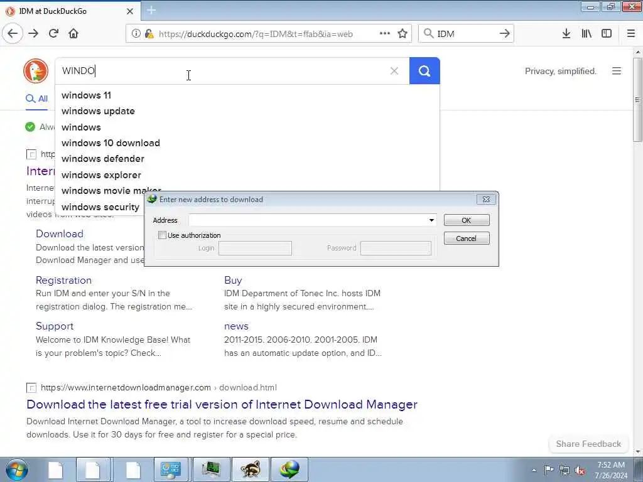The height and width of the screenshot is (482, 643).
Task: Go forward with the browser forward arrow
Action: (x=33, y=34)
